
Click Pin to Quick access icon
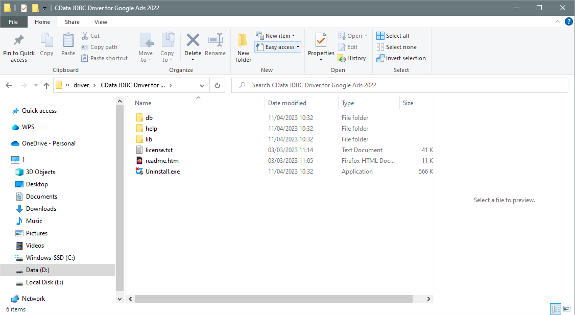pos(19,40)
